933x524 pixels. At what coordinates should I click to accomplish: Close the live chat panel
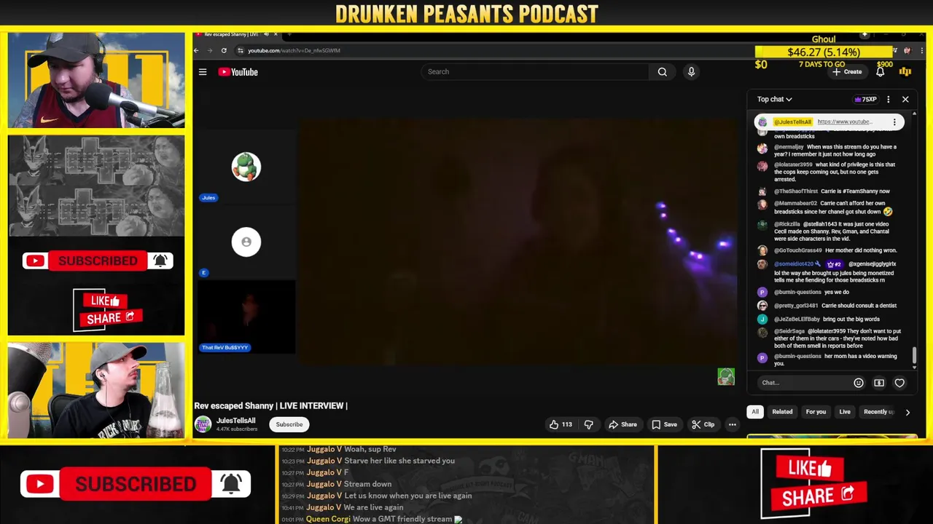[905, 99]
